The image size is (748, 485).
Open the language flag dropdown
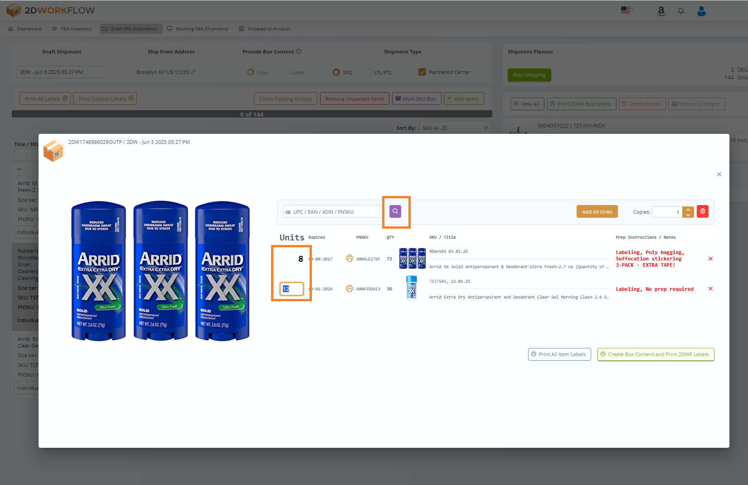[x=626, y=9]
